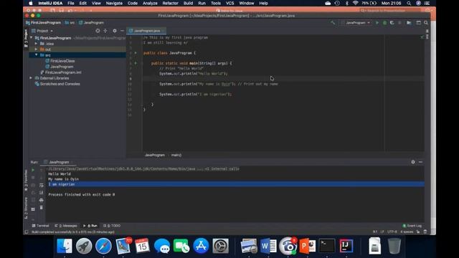Click JavaProgram tab in Run panel
Viewport: 459px width, 258px height.
(x=58, y=162)
